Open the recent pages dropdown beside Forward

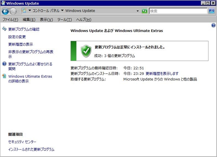coord(18,11)
